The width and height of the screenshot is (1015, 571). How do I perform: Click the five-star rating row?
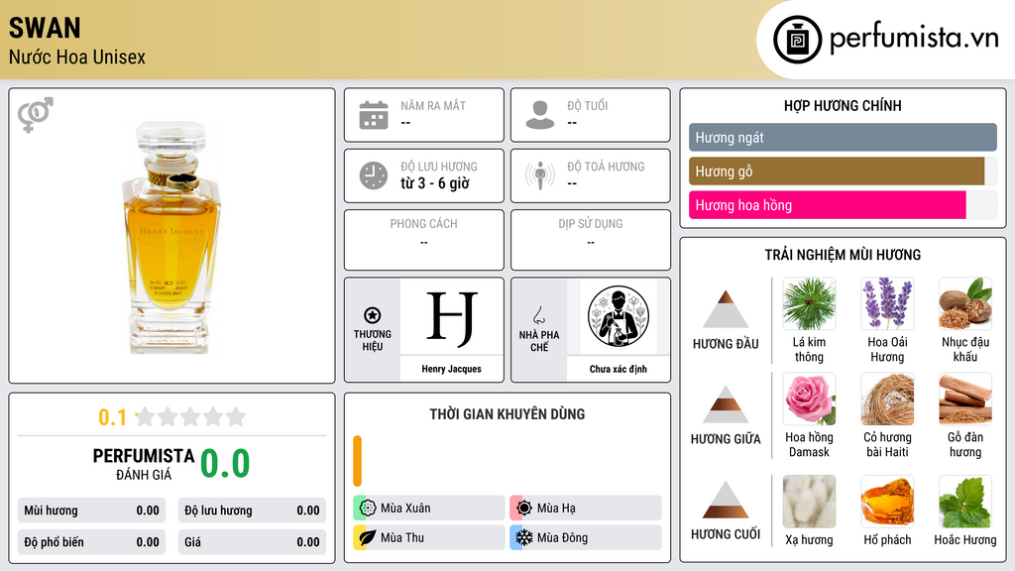point(190,417)
